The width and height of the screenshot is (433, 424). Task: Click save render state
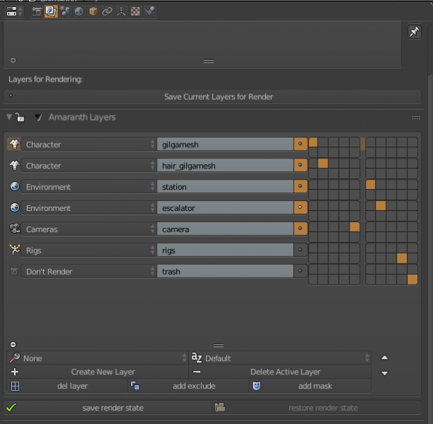click(108, 408)
